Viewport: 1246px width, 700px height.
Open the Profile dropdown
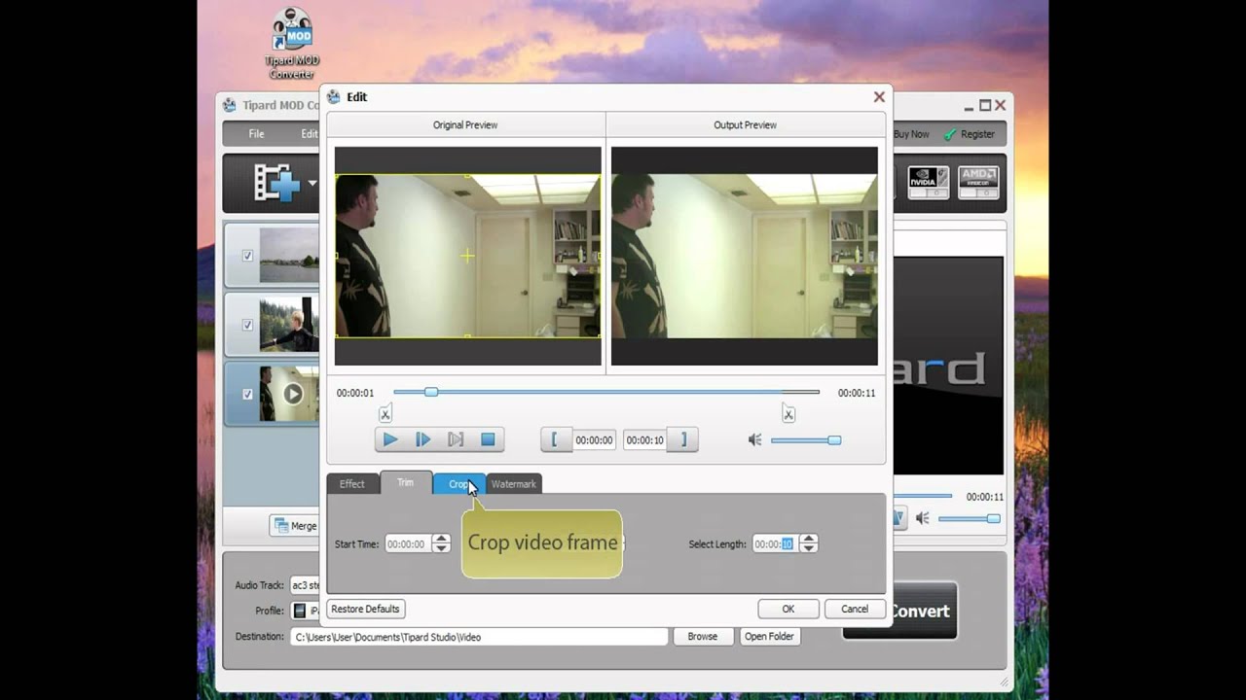tap(306, 611)
